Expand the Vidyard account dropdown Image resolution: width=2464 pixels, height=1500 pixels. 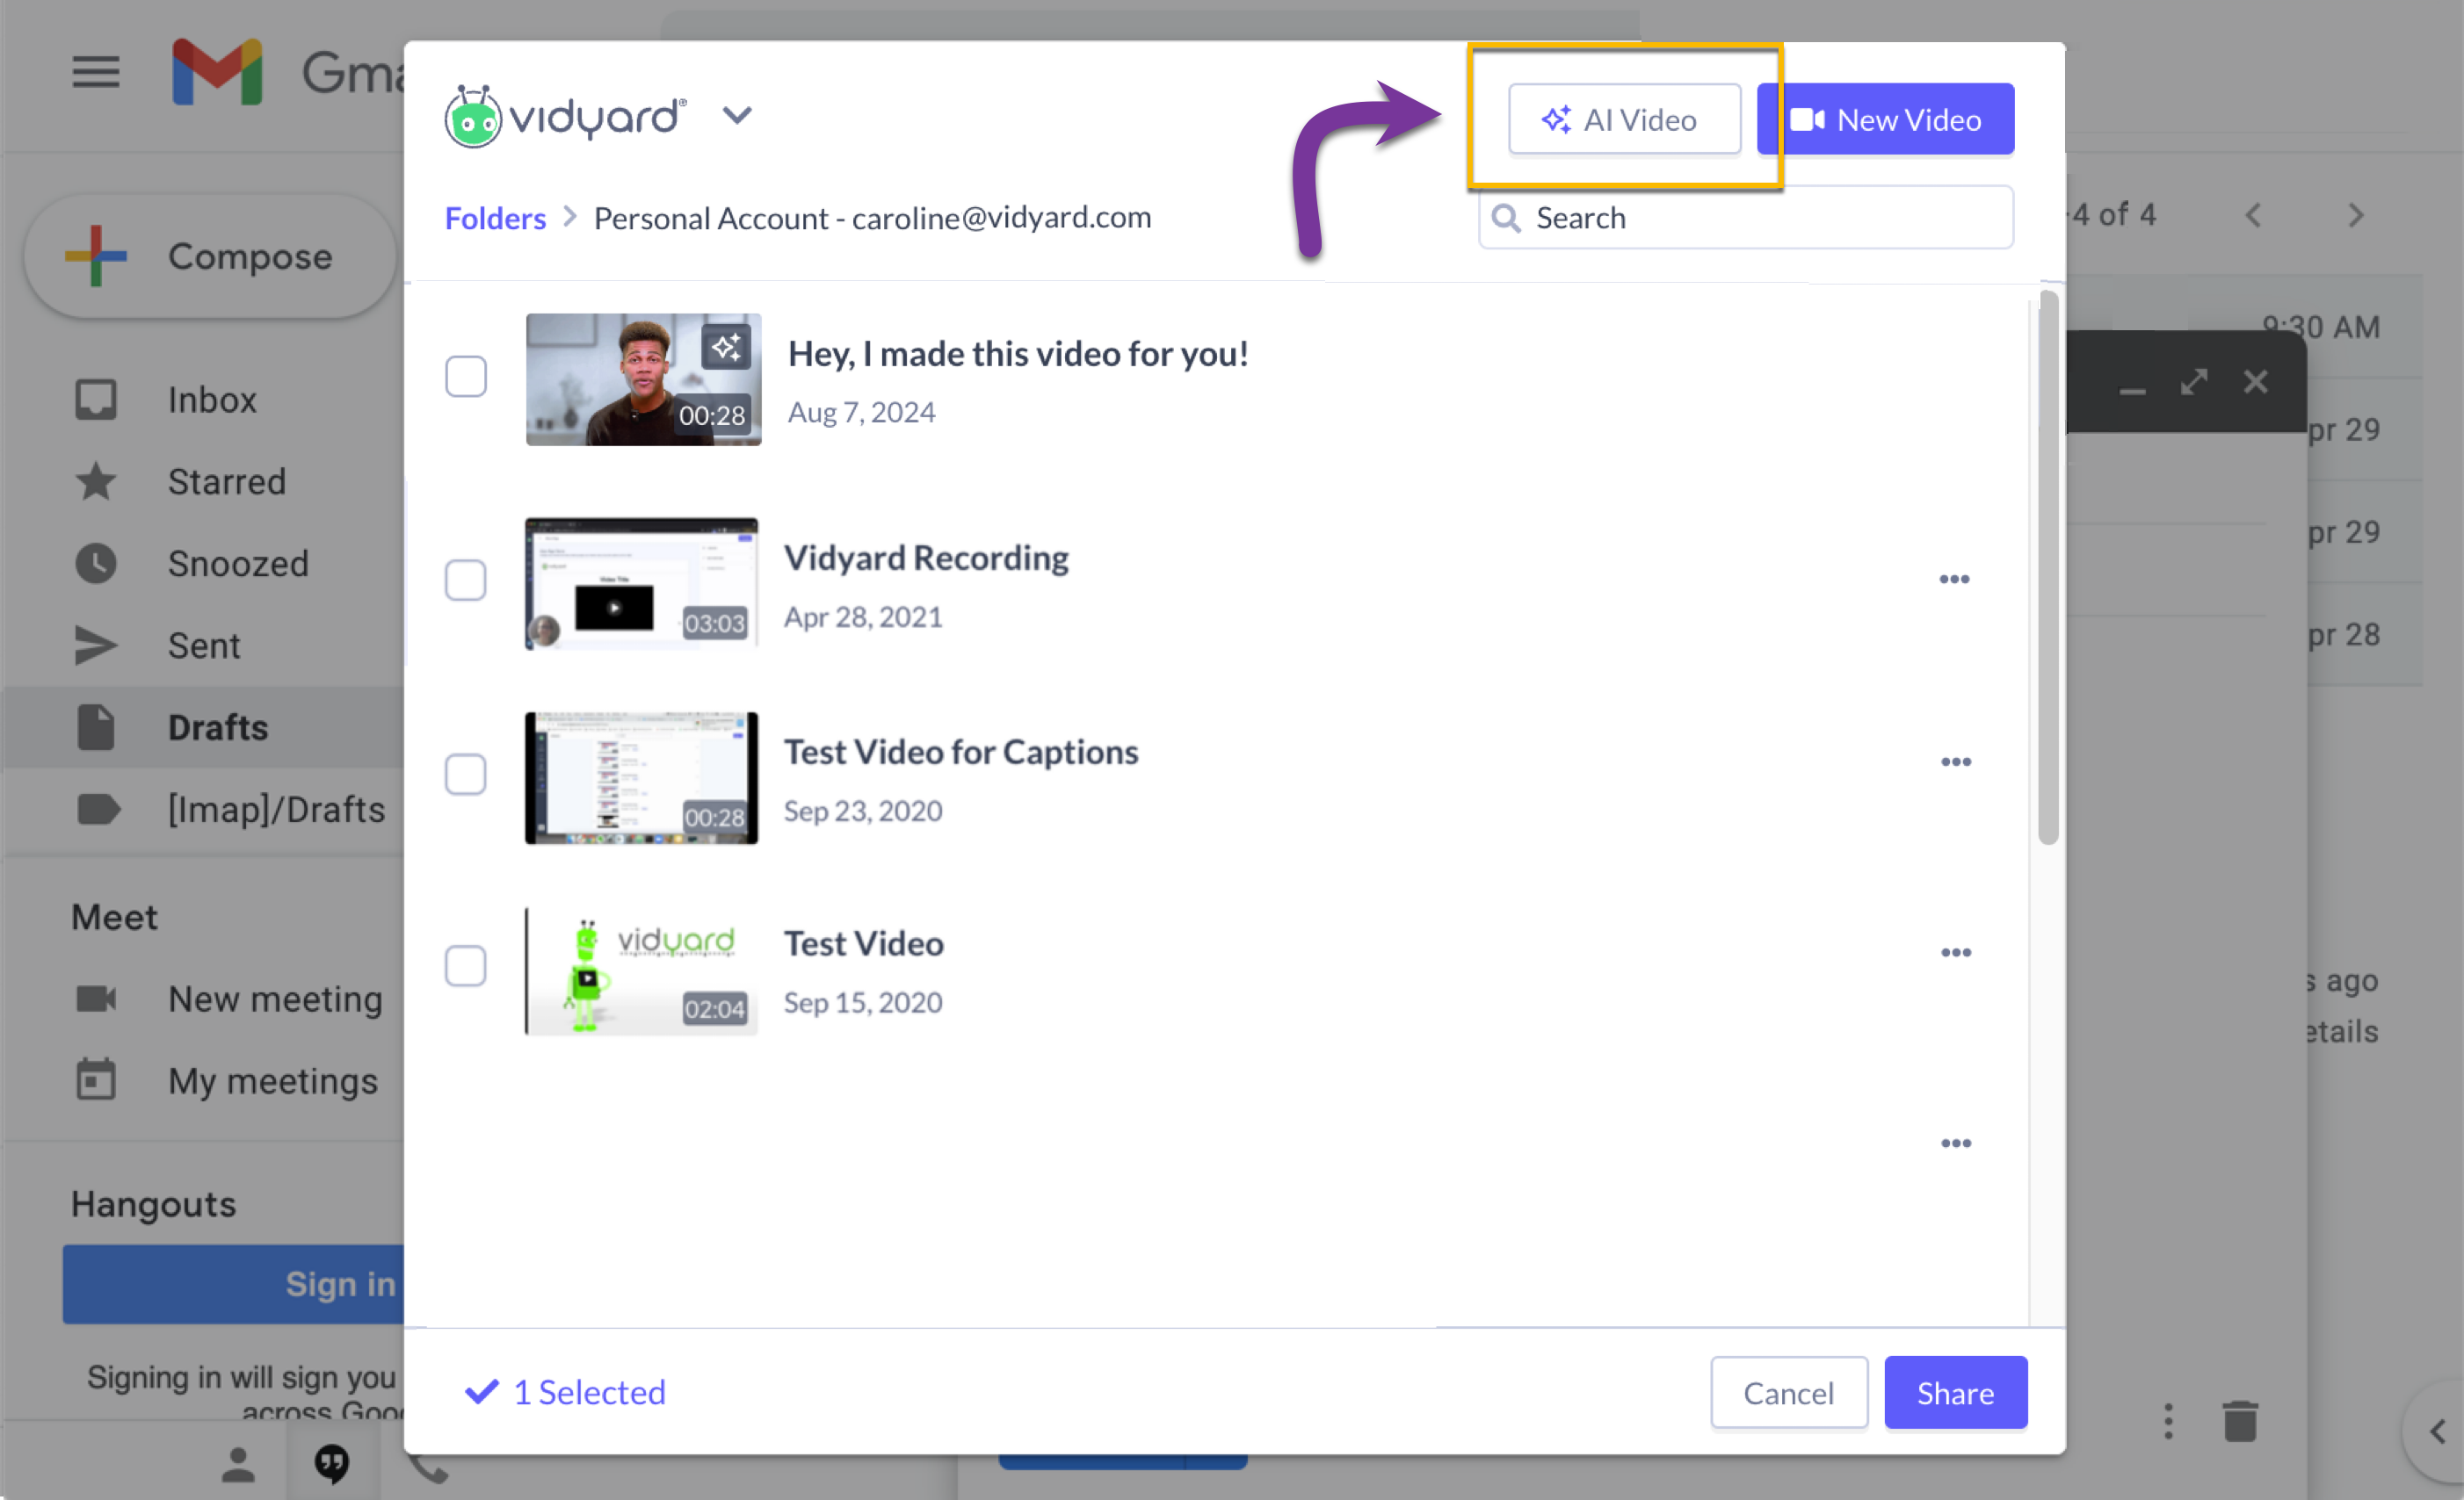(737, 116)
